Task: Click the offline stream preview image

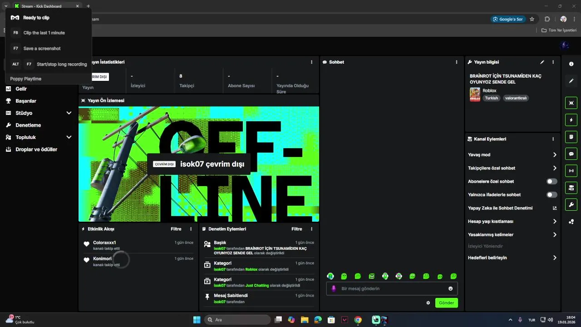Action: coord(199,164)
